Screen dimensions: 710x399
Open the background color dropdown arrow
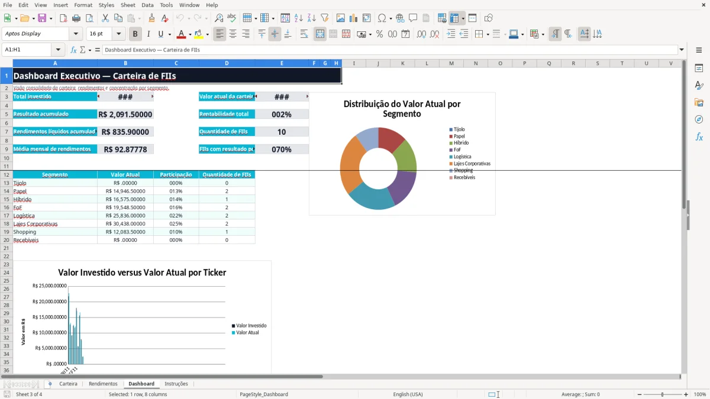pos(208,34)
